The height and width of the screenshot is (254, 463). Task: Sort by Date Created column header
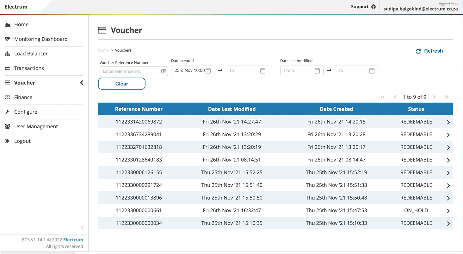336,109
